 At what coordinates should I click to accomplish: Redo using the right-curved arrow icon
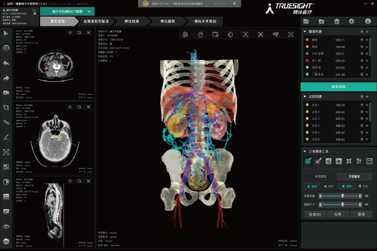pos(6,78)
